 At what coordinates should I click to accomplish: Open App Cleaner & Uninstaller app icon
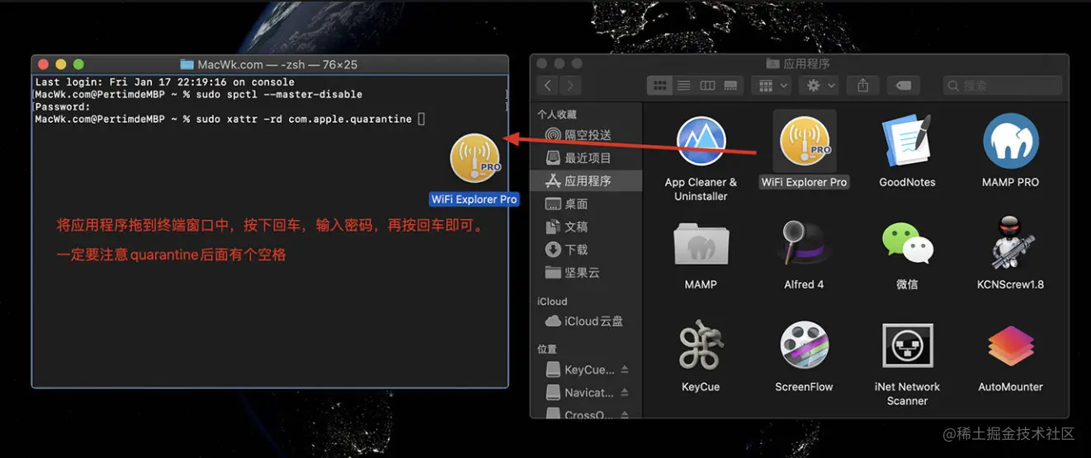pyautogui.click(x=701, y=141)
